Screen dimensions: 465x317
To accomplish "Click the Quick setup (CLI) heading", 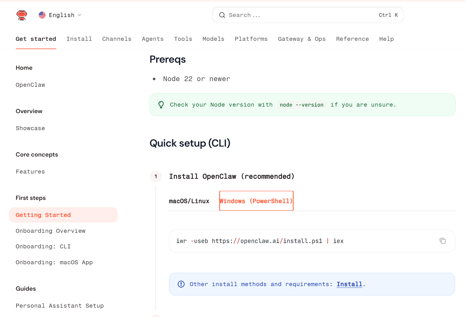I will (x=190, y=143).
